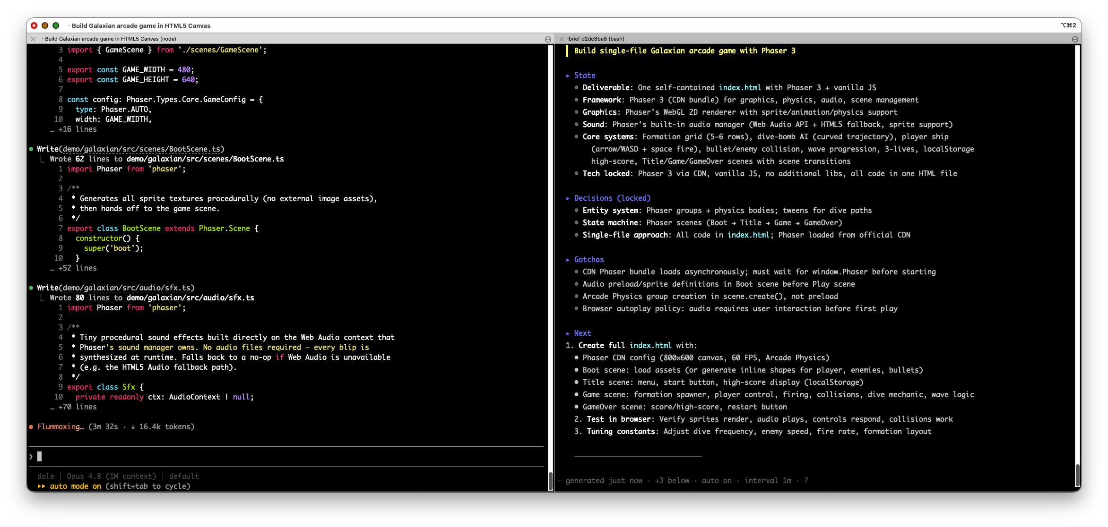1108x527 pixels.
Task: Open help '?' in brief footer
Action: tap(806, 480)
